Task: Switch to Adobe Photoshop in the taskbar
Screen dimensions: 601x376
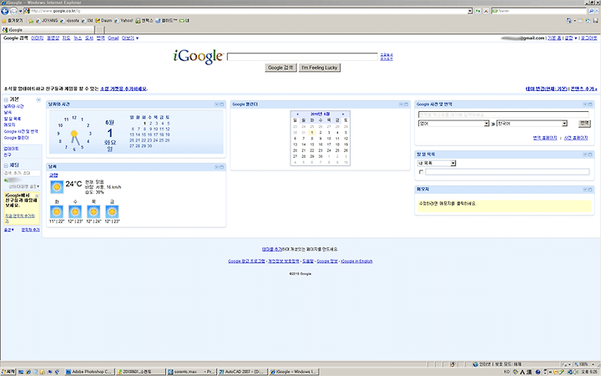Action: [x=89, y=372]
